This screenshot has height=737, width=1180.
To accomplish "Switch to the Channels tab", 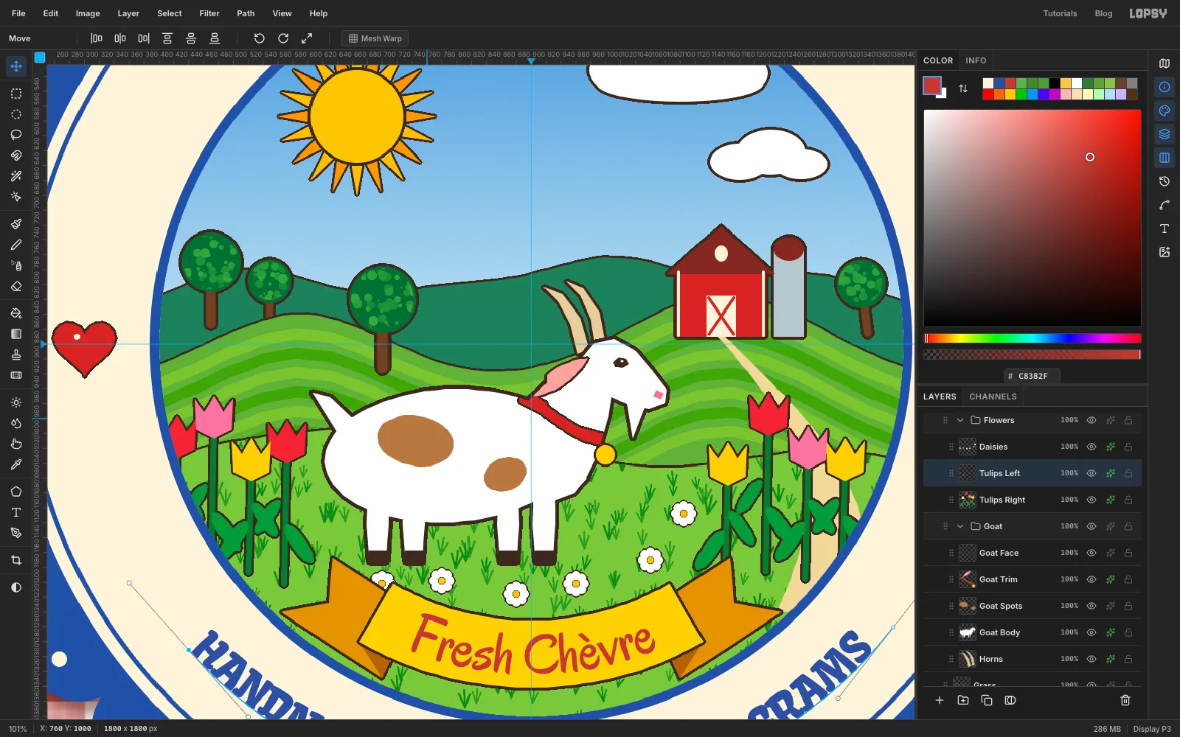I will click(993, 397).
